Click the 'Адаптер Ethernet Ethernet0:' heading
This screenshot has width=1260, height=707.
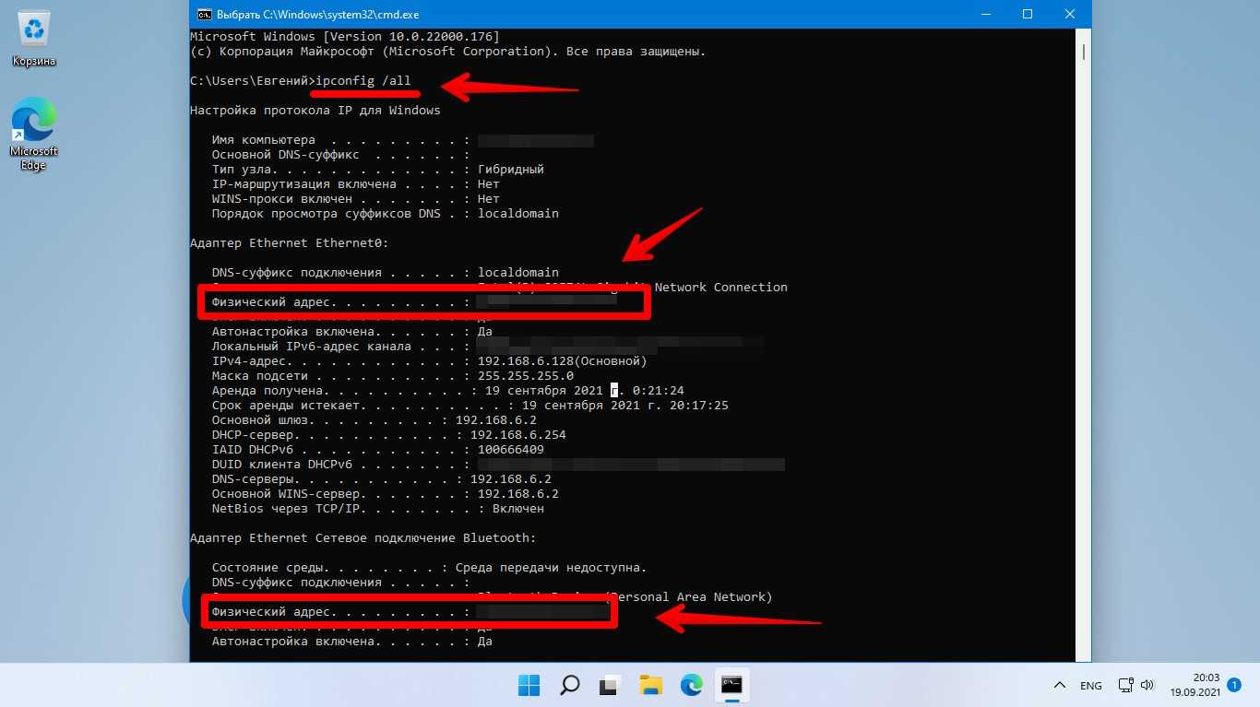pyautogui.click(x=289, y=243)
